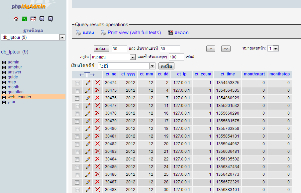Screen dimensions: 301x193
Task: Click the repeat headers 100 cells field
Action: (176, 57)
